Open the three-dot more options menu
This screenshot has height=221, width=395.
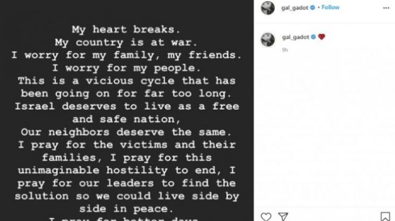pyautogui.click(x=386, y=8)
